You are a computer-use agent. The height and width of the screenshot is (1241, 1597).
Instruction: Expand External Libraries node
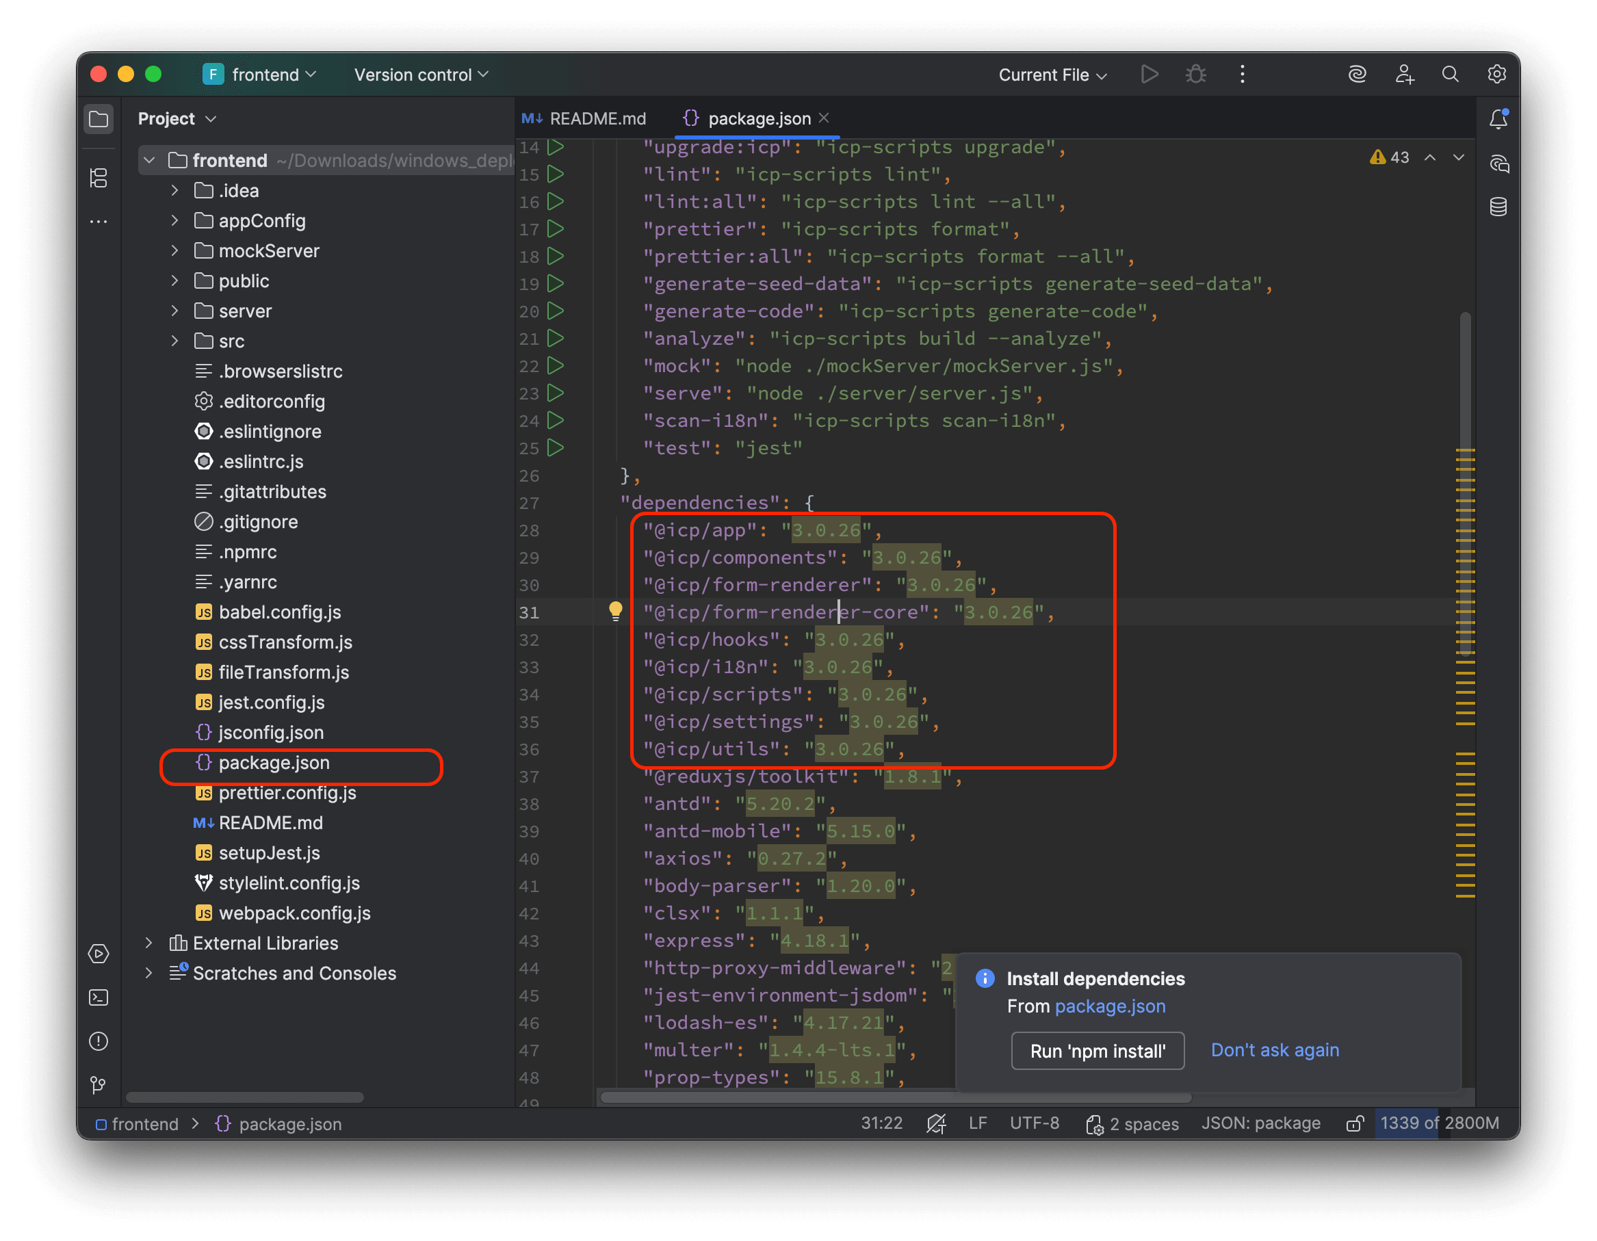coord(148,943)
